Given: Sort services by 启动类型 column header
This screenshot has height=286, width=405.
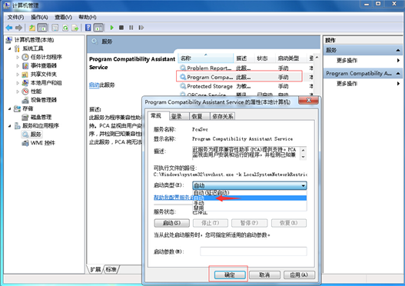Looking at the screenshot, I should tap(290, 58).
